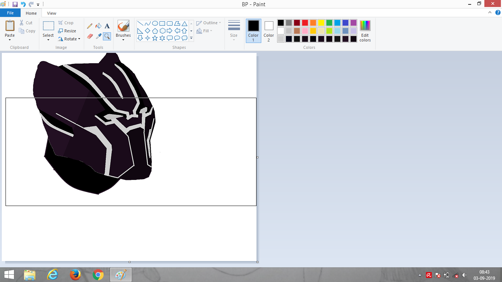Choose the Right triangle shape

click(x=140, y=31)
